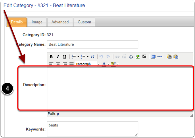Select the paste as plain text icon
Image resolution: width=195 pixels, height=138 pixels.
(x=169, y=57)
